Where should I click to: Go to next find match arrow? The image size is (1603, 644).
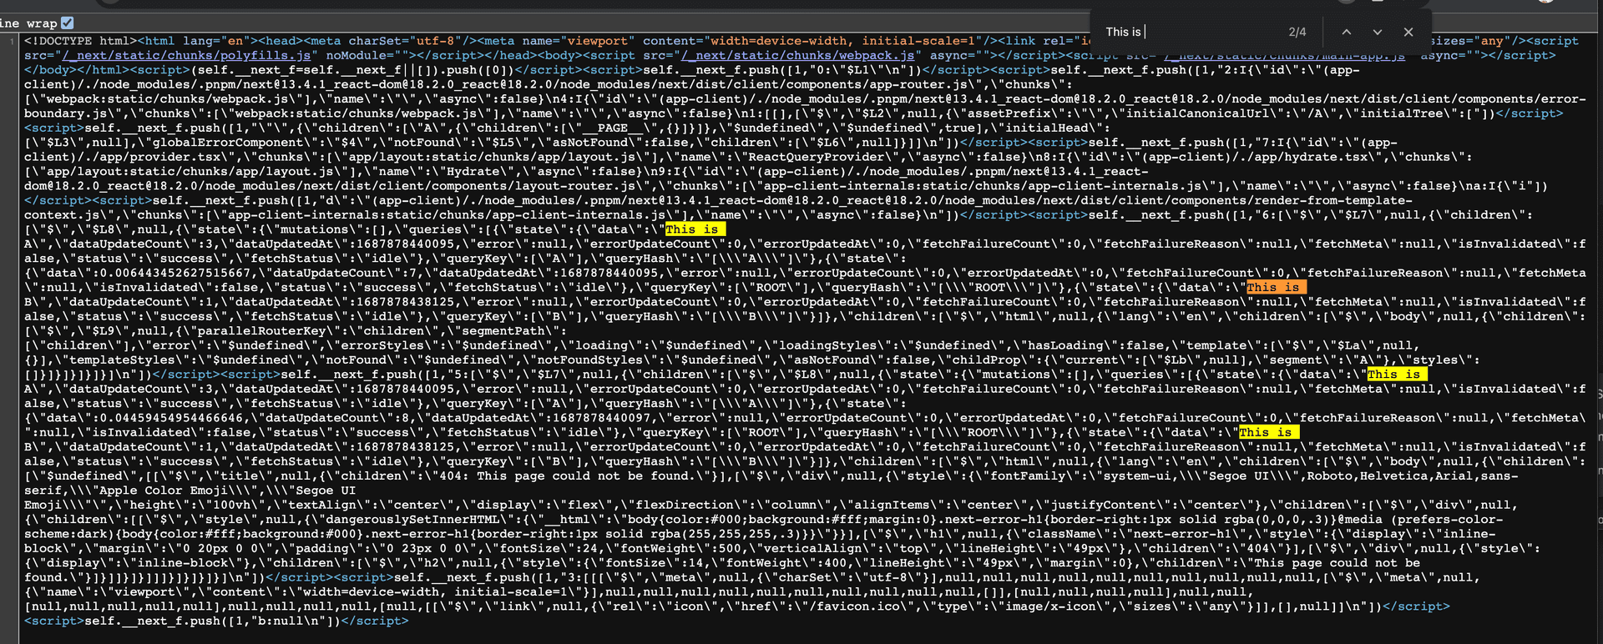pyautogui.click(x=1377, y=32)
